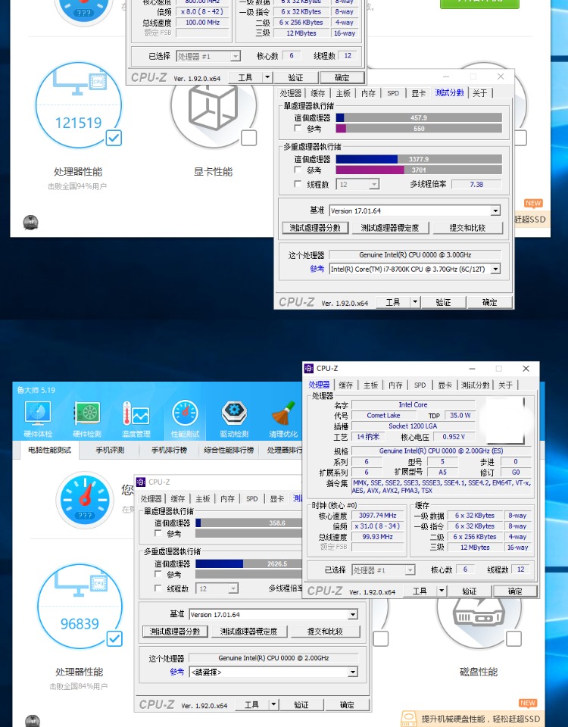Viewport: 568px width, 727px height.
Task: Switch to 主板 tab in the 457.9 score window
Action: (343, 93)
